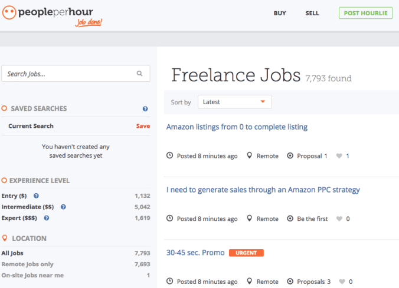Open the Sort by Latest dropdown
Image resolution: width=399 pixels, height=288 pixels.
[234, 102]
